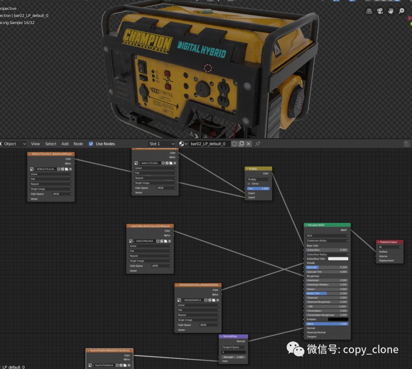
Task: Open the All target dropdown in Material Output
Action: pos(389,247)
